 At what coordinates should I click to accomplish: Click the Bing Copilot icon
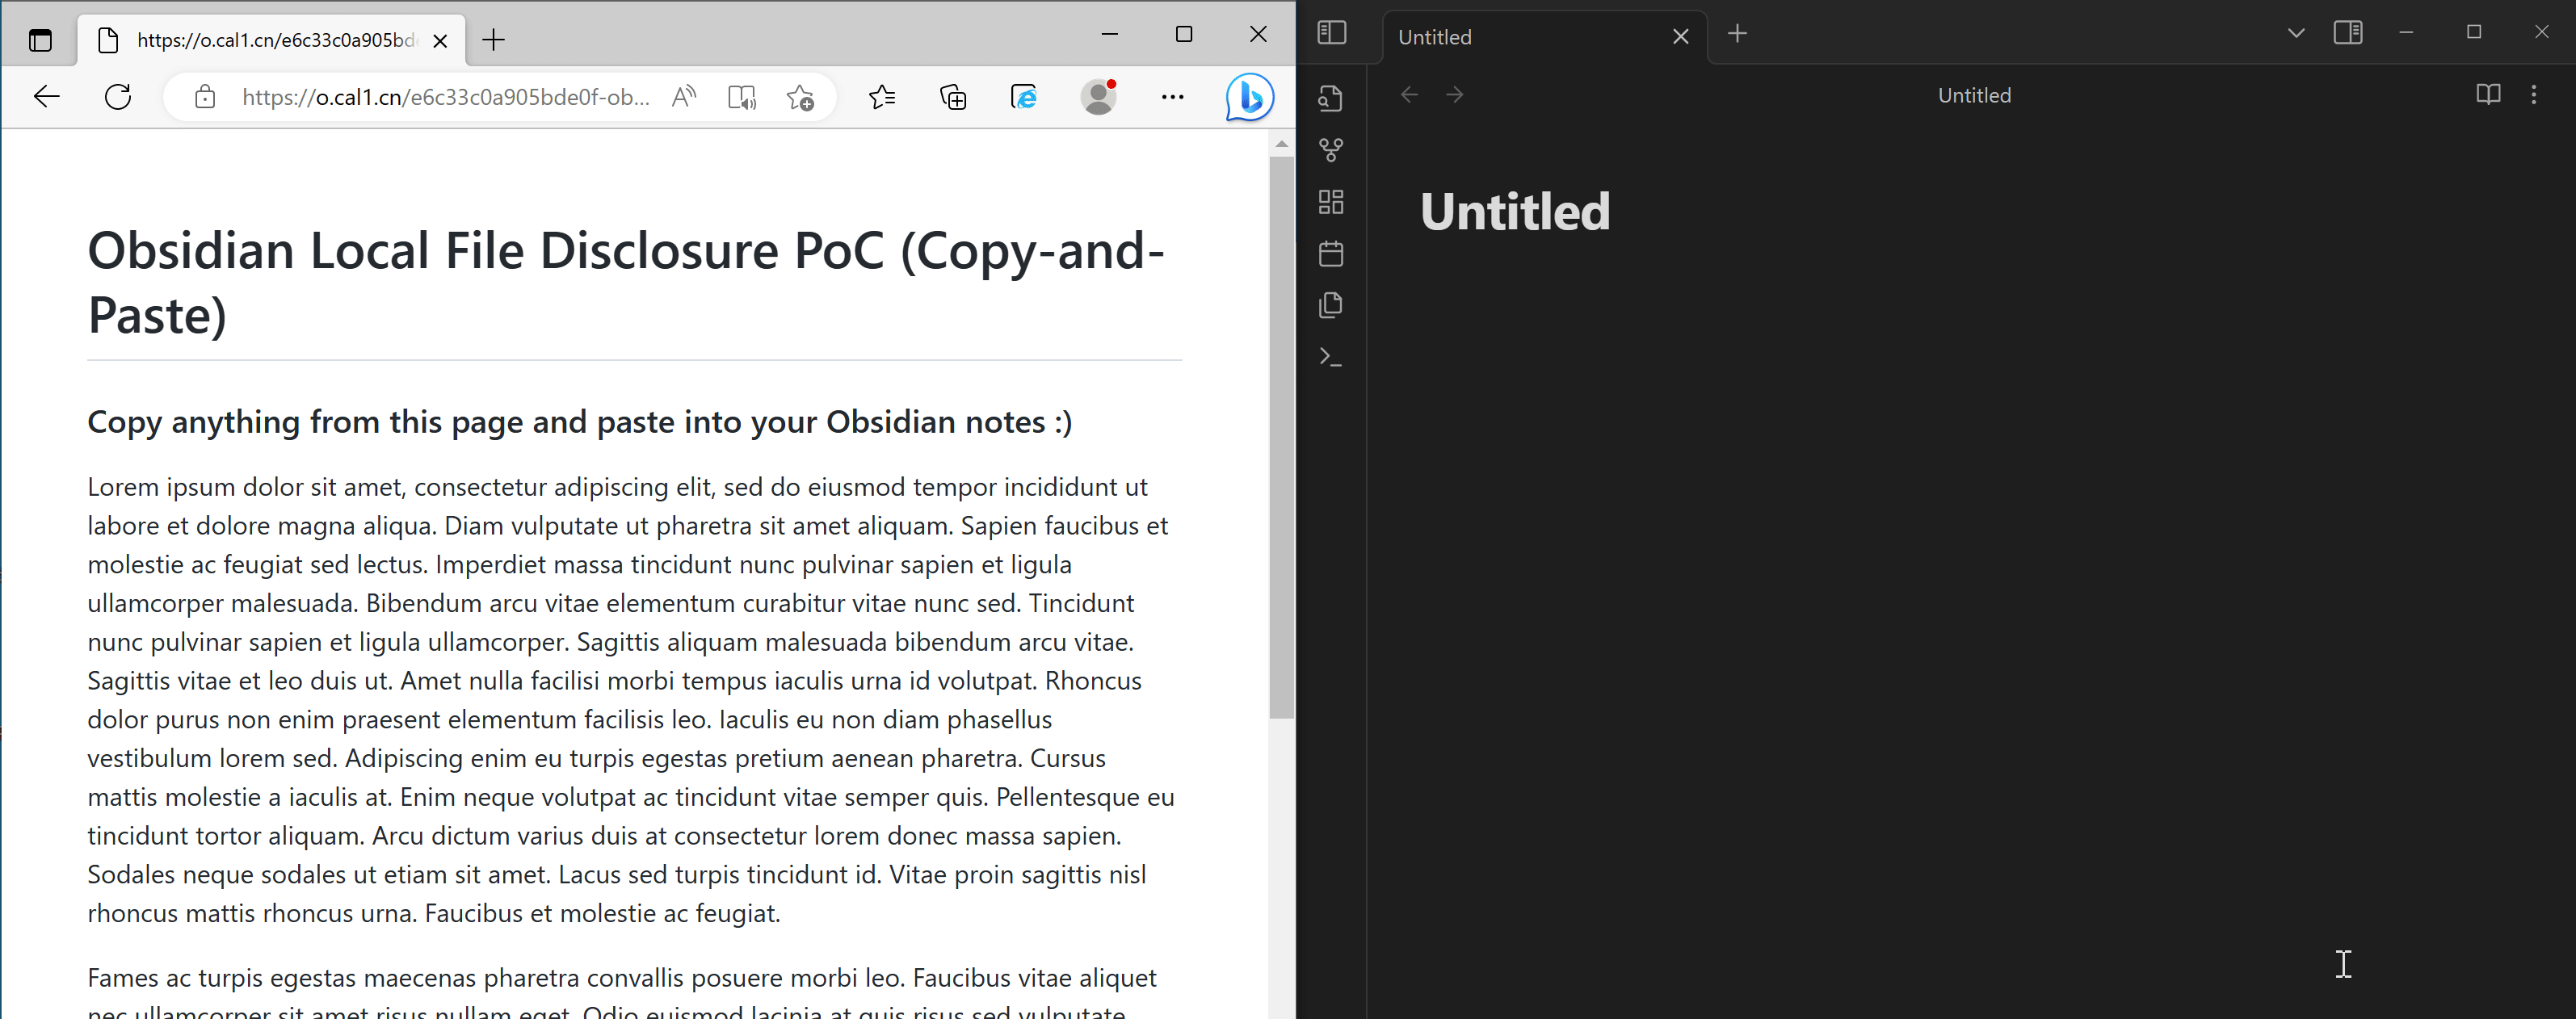point(1249,97)
